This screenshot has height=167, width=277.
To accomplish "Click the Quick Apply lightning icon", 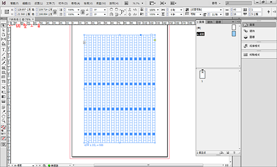I will (x=269, y=12).
